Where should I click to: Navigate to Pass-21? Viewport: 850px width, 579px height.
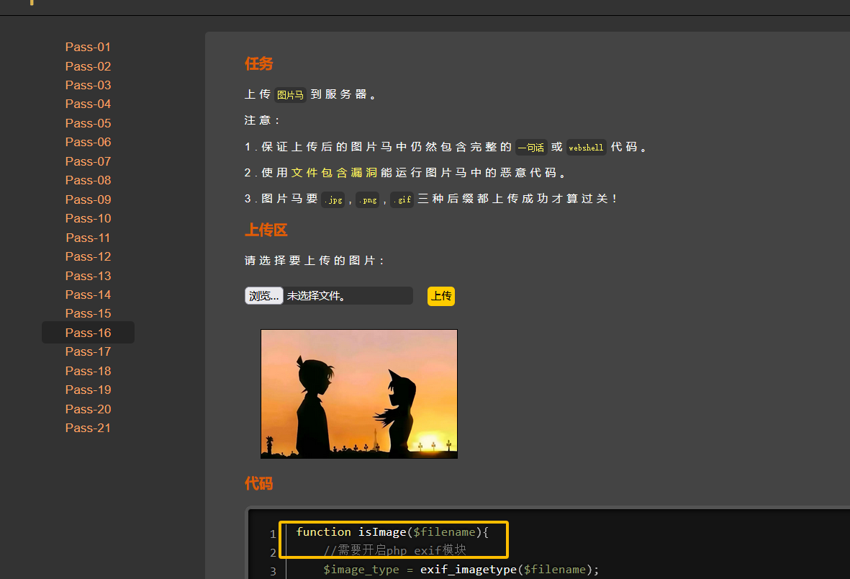coord(88,428)
